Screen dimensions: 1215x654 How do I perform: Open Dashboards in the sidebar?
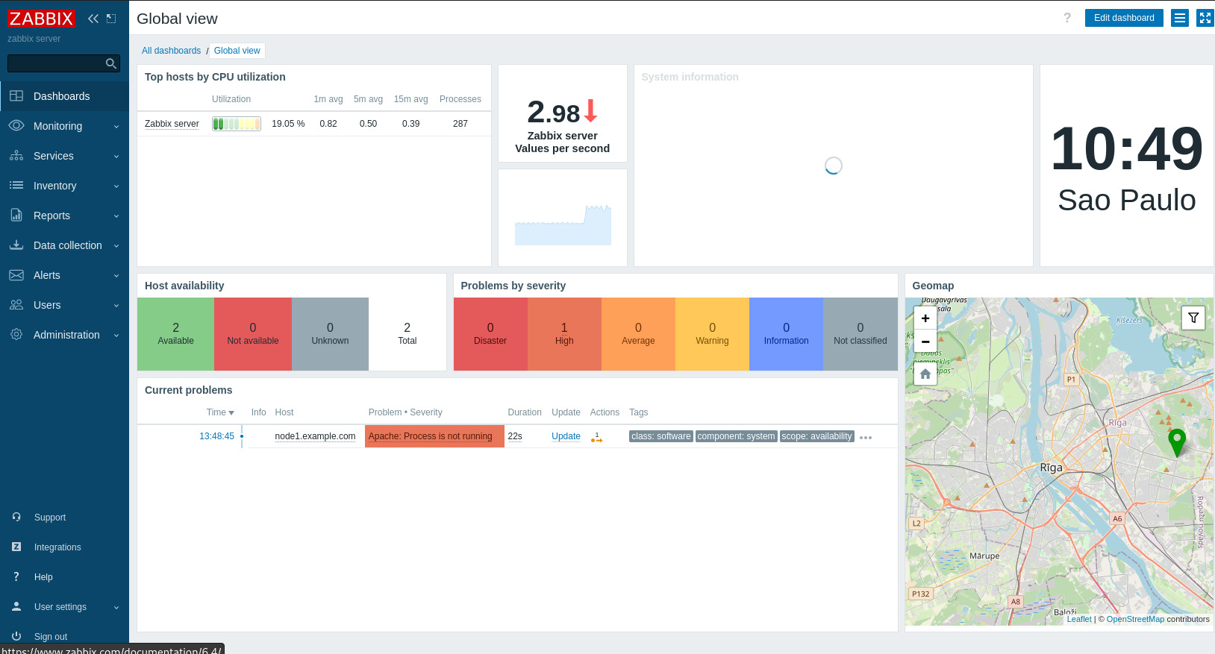(x=64, y=96)
